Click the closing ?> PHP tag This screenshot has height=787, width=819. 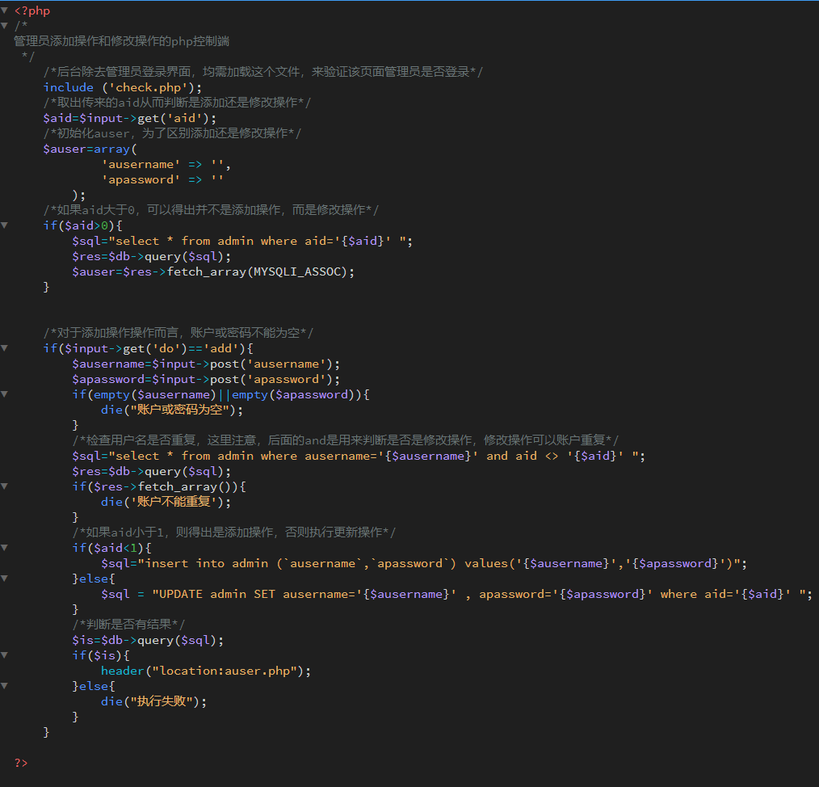pos(21,763)
